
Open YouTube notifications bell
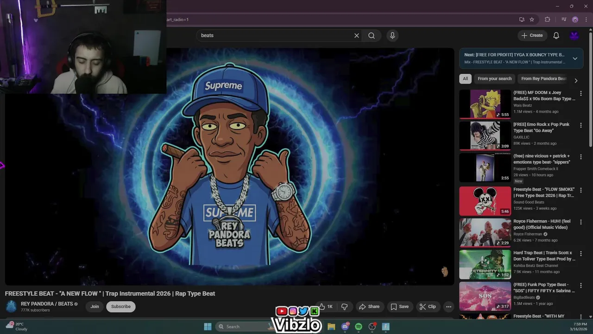(556, 35)
